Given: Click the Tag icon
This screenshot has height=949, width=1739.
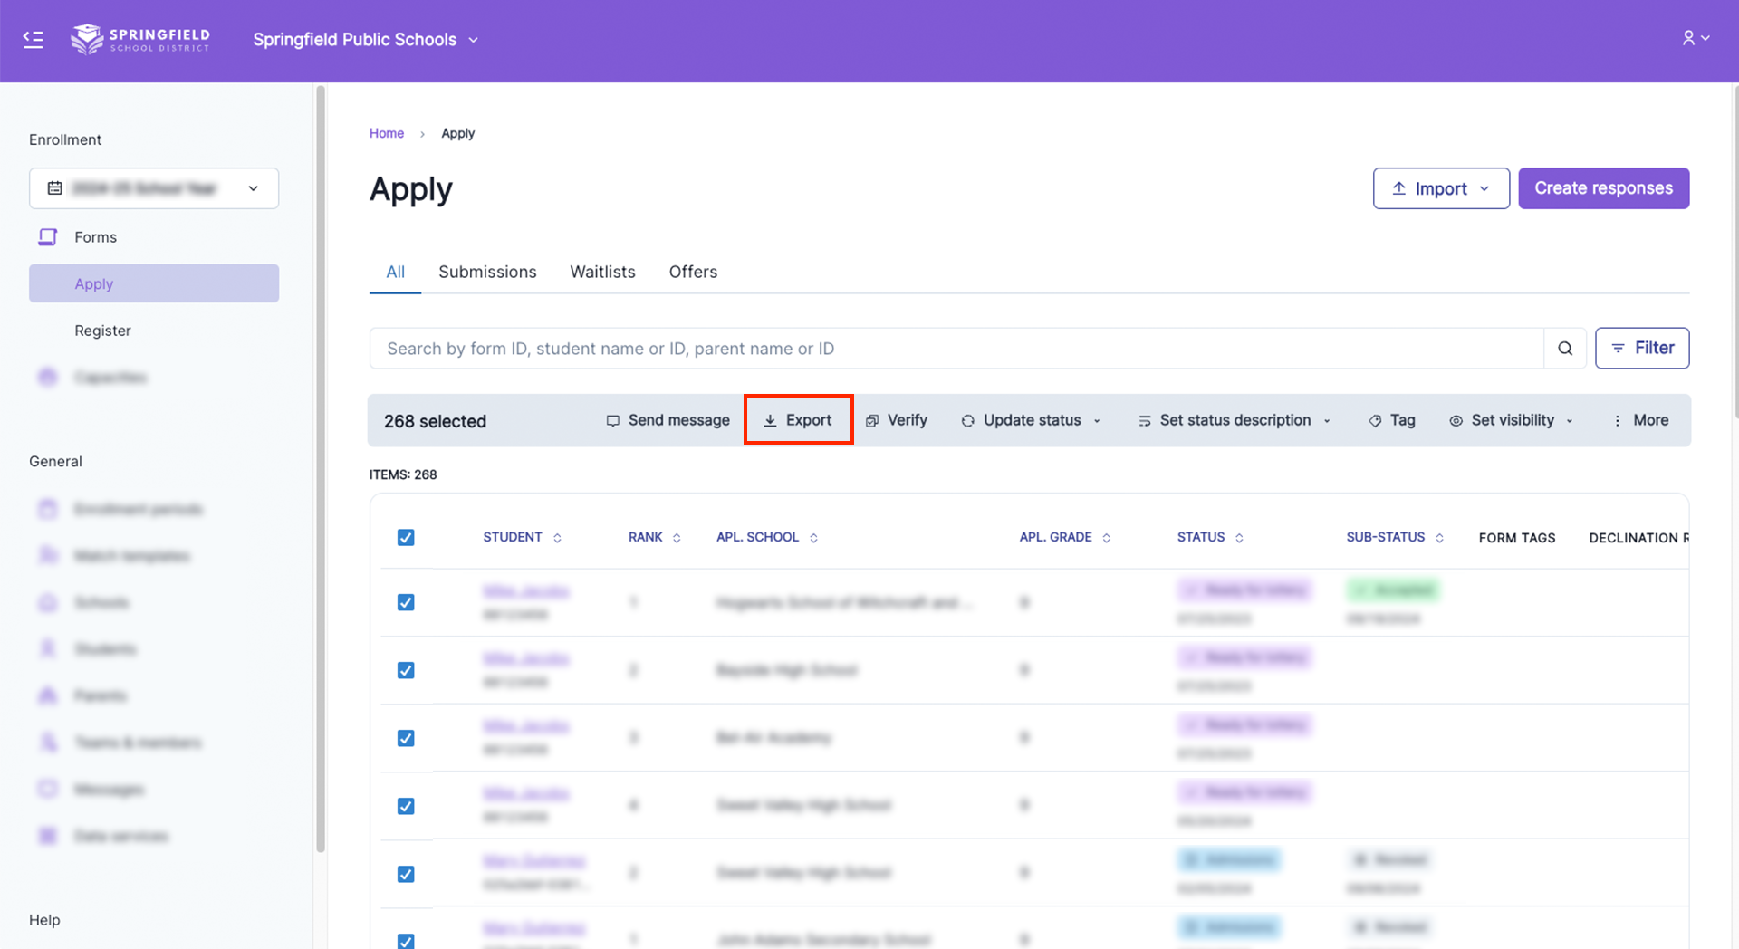Looking at the screenshot, I should click(x=1375, y=421).
